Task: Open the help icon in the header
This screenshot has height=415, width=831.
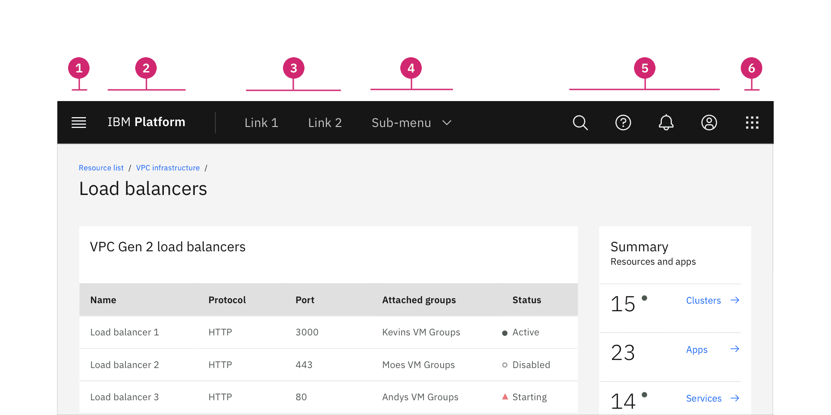Action: pyautogui.click(x=623, y=122)
